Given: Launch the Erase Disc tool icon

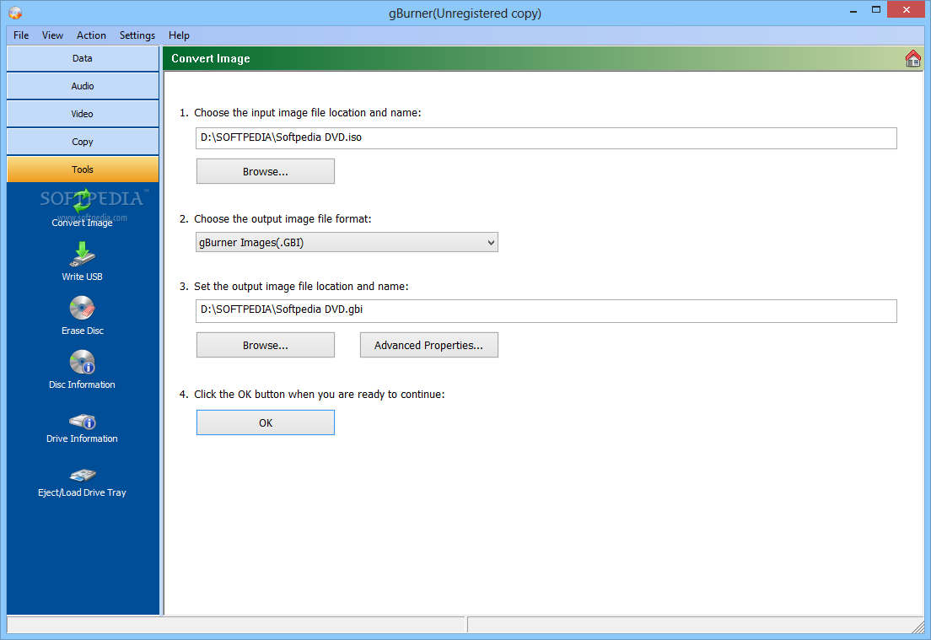Looking at the screenshot, I should [83, 308].
